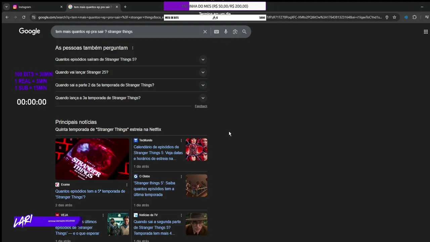Open a new browser tab
The width and height of the screenshot is (430, 242).
pos(125,7)
